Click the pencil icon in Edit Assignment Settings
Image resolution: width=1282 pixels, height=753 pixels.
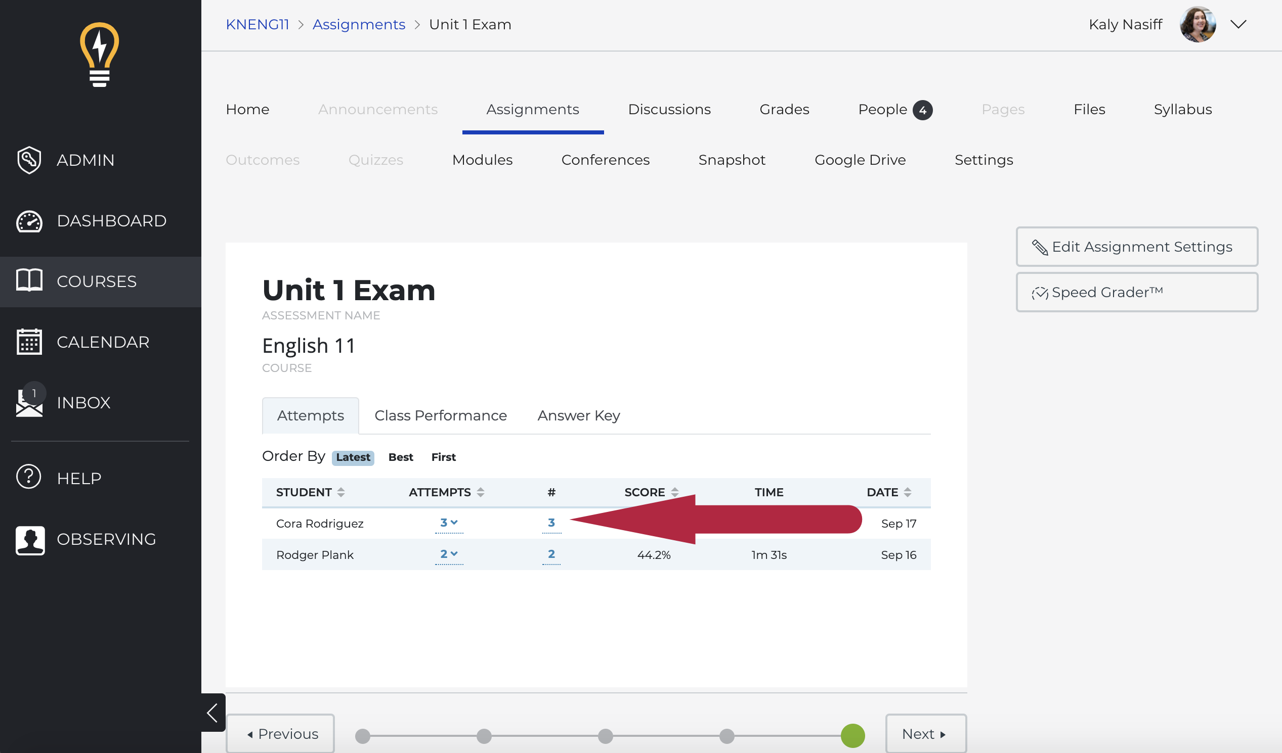point(1039,247)
